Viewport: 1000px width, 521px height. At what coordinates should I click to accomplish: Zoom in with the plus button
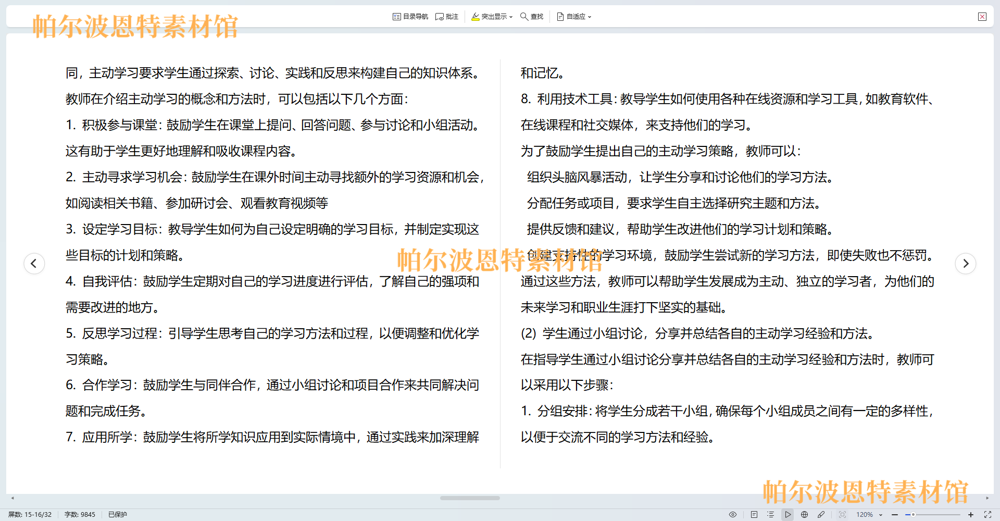(x=971, y=514)
